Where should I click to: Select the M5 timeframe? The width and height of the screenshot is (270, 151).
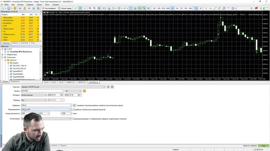159,8
